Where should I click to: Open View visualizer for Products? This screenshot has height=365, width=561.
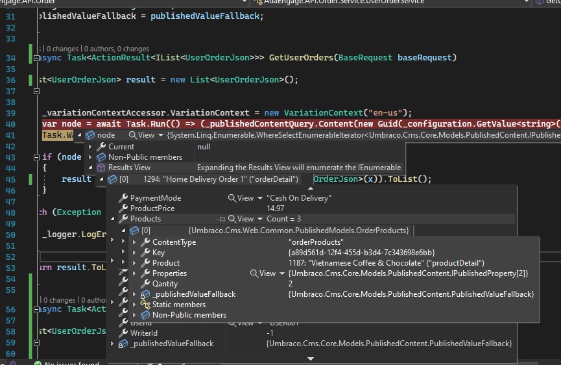click(x=241, y=219)
